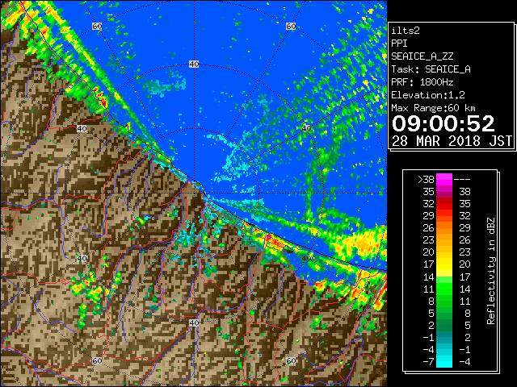Image resolution: width=517 pixels, height=387 pixels.
Task: Click the 09:00:52 timestamp
Action: pos(443,123)
